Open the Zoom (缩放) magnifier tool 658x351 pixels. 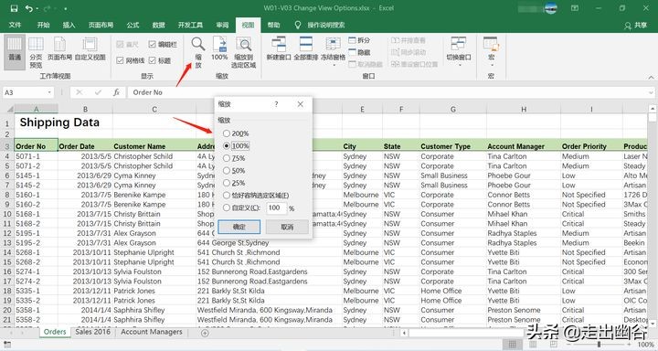point(198,52)
